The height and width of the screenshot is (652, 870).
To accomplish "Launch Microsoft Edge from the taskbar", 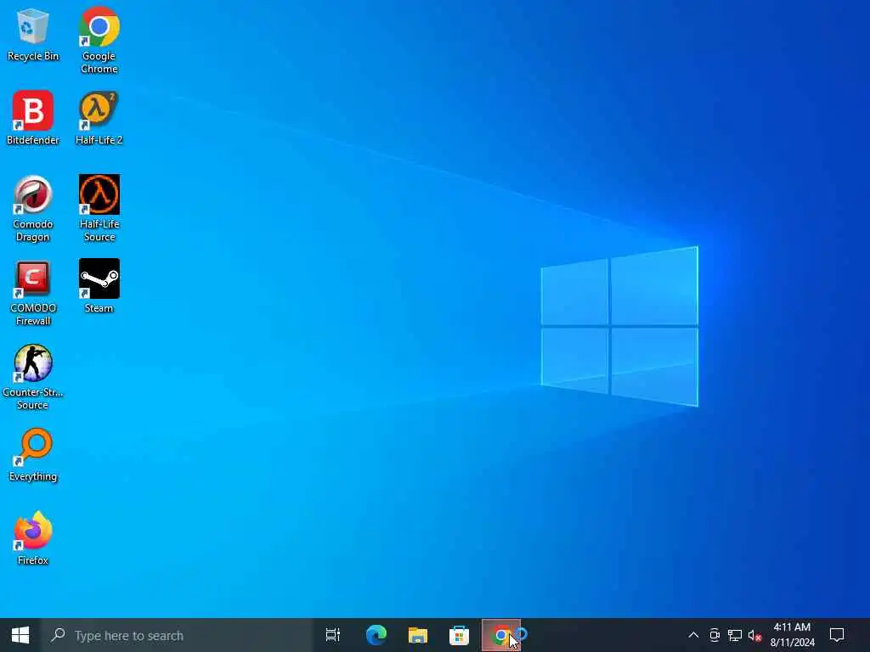I will 376,635.
